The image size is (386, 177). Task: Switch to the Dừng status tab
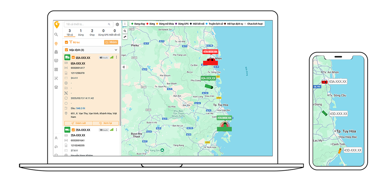tap(81, 32)
